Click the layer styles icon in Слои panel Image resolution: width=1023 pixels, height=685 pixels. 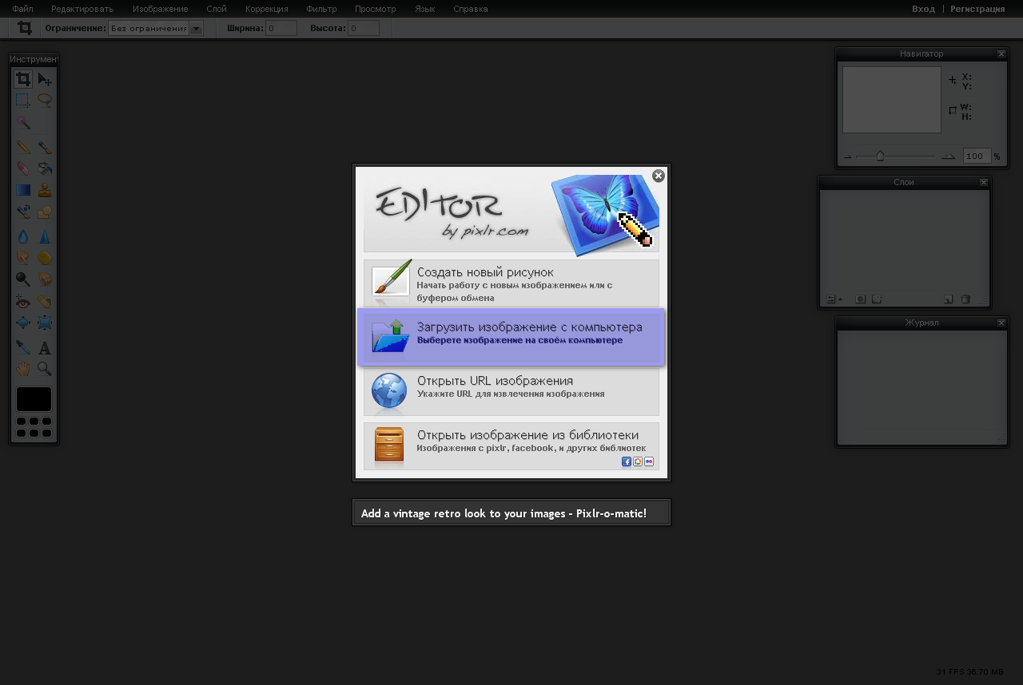coord(877,299)
